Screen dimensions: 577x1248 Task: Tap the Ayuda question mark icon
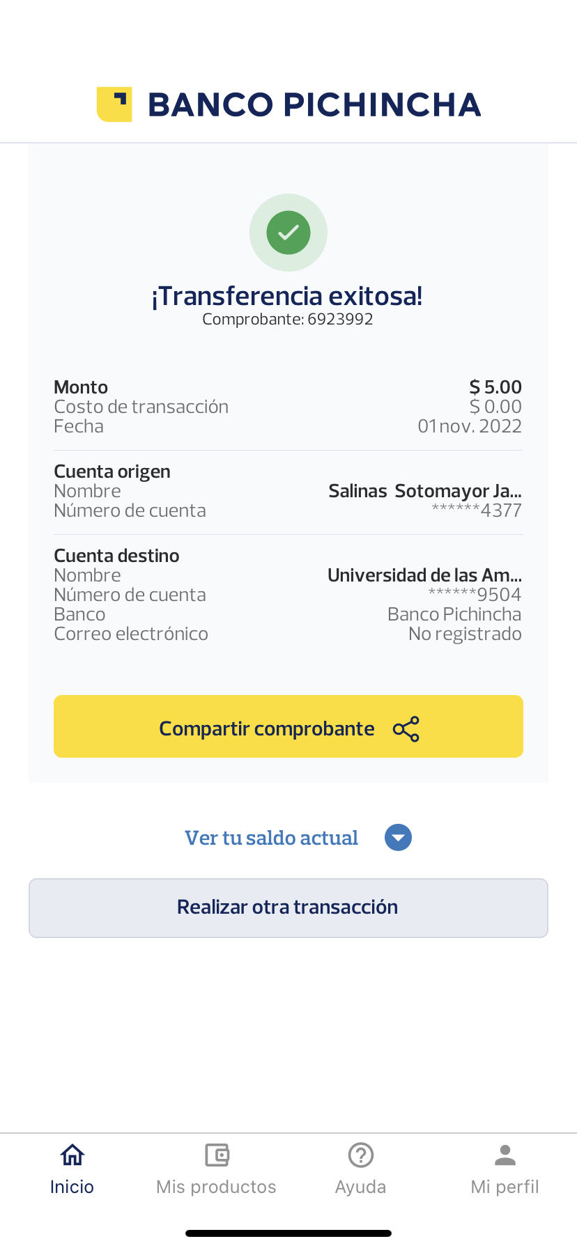361,1155
